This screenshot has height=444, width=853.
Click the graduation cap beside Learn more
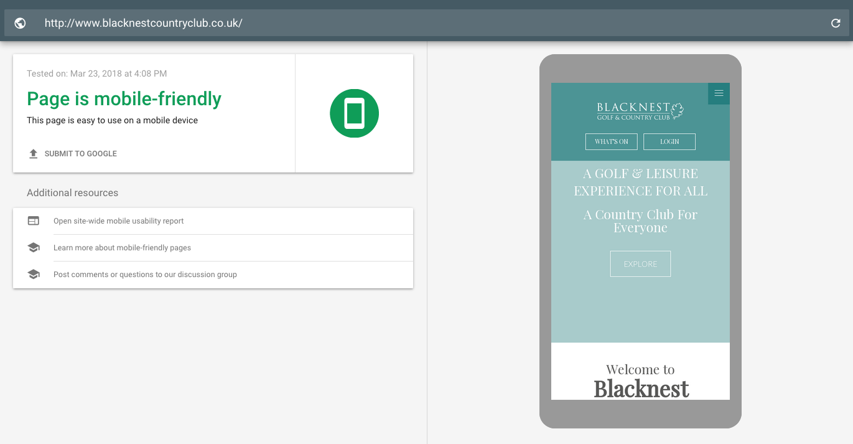click(34, 248)
